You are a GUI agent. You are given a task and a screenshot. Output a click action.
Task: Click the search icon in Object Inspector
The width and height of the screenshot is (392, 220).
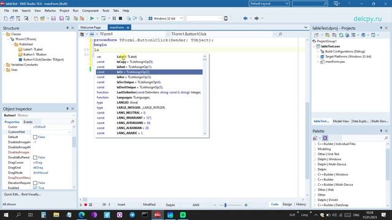click(x=72, y=122)
